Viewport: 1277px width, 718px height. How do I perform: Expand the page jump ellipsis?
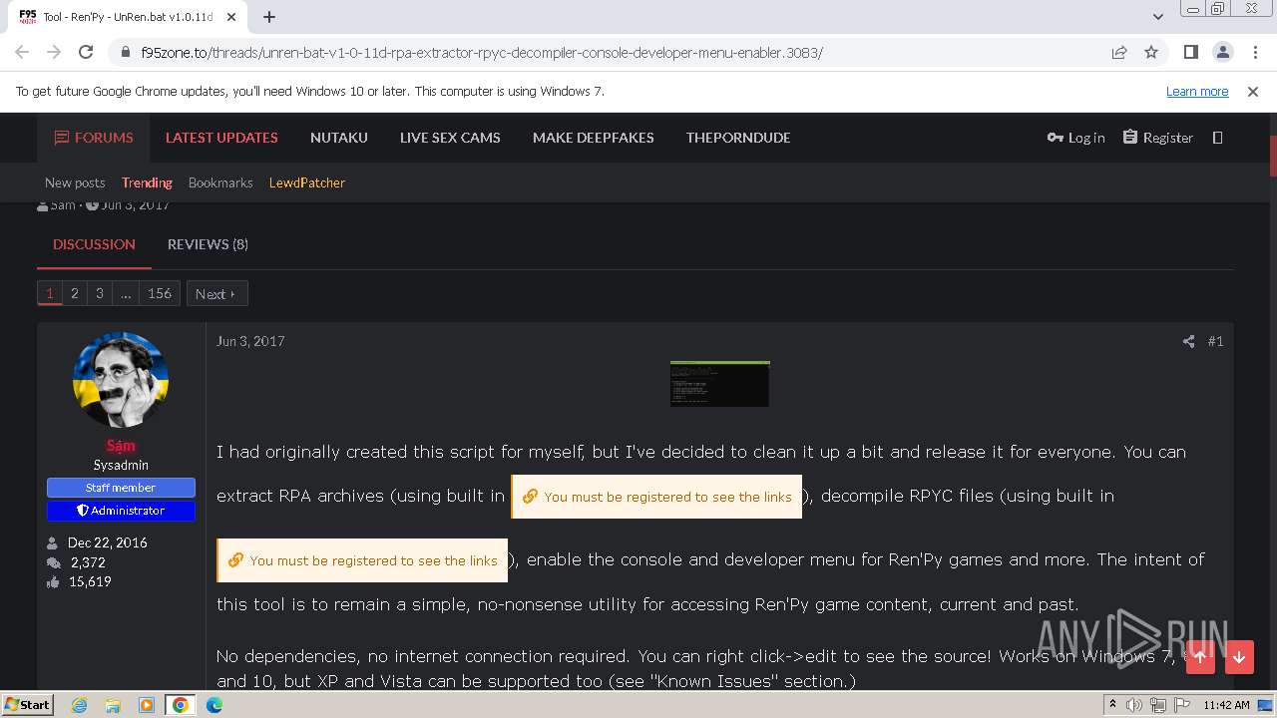(126, 293)
